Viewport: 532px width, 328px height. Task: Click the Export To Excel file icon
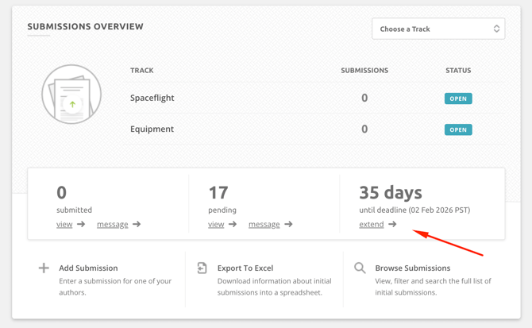pos(202,268)
